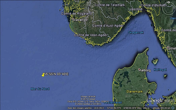The width and height of the screenshot is (176, 110).
Task: Click the streaming status circle icon in status bar
Action: [x=173, y=108]
